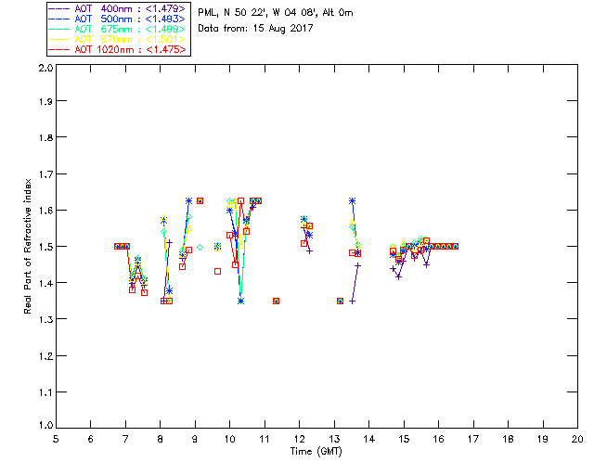Click the data marker at 1.35 near 13.2 hours
This screenshot has width=594, height=475.
point(341,302)
